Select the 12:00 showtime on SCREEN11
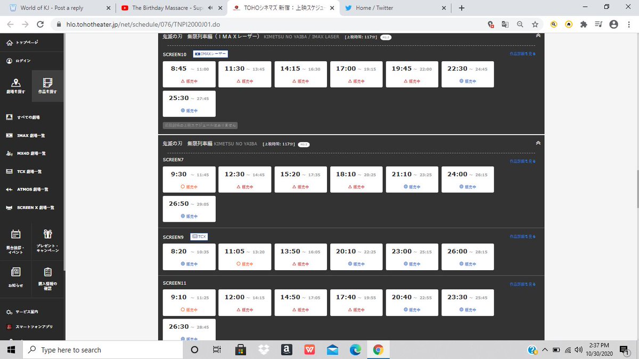This screenshot has height=359, width=639. (245, 303)
